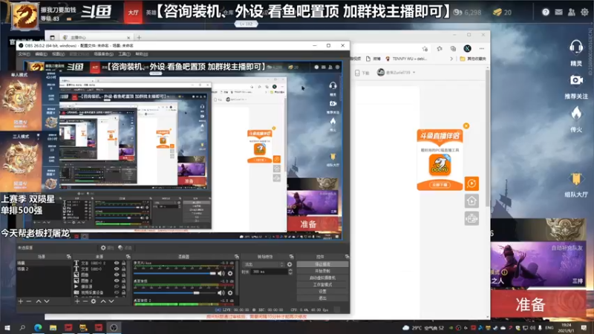The height and width of the screenshot is (334, 594).
Task: Open the 工具 menu in OBS
Action: coord(124,54)
